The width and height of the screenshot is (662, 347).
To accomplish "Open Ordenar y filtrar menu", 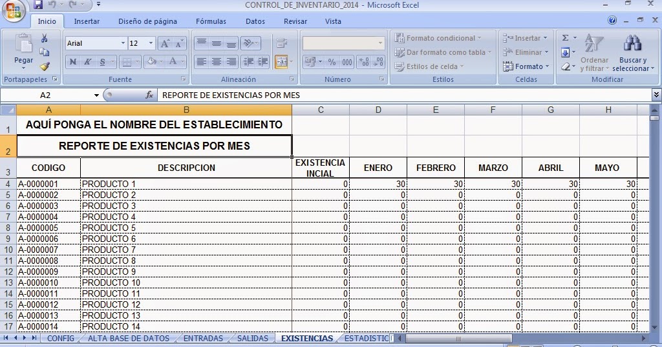I will (x=595, y=53).
